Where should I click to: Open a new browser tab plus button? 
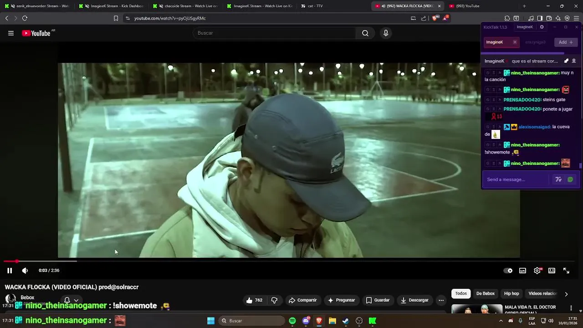point(524,6)
